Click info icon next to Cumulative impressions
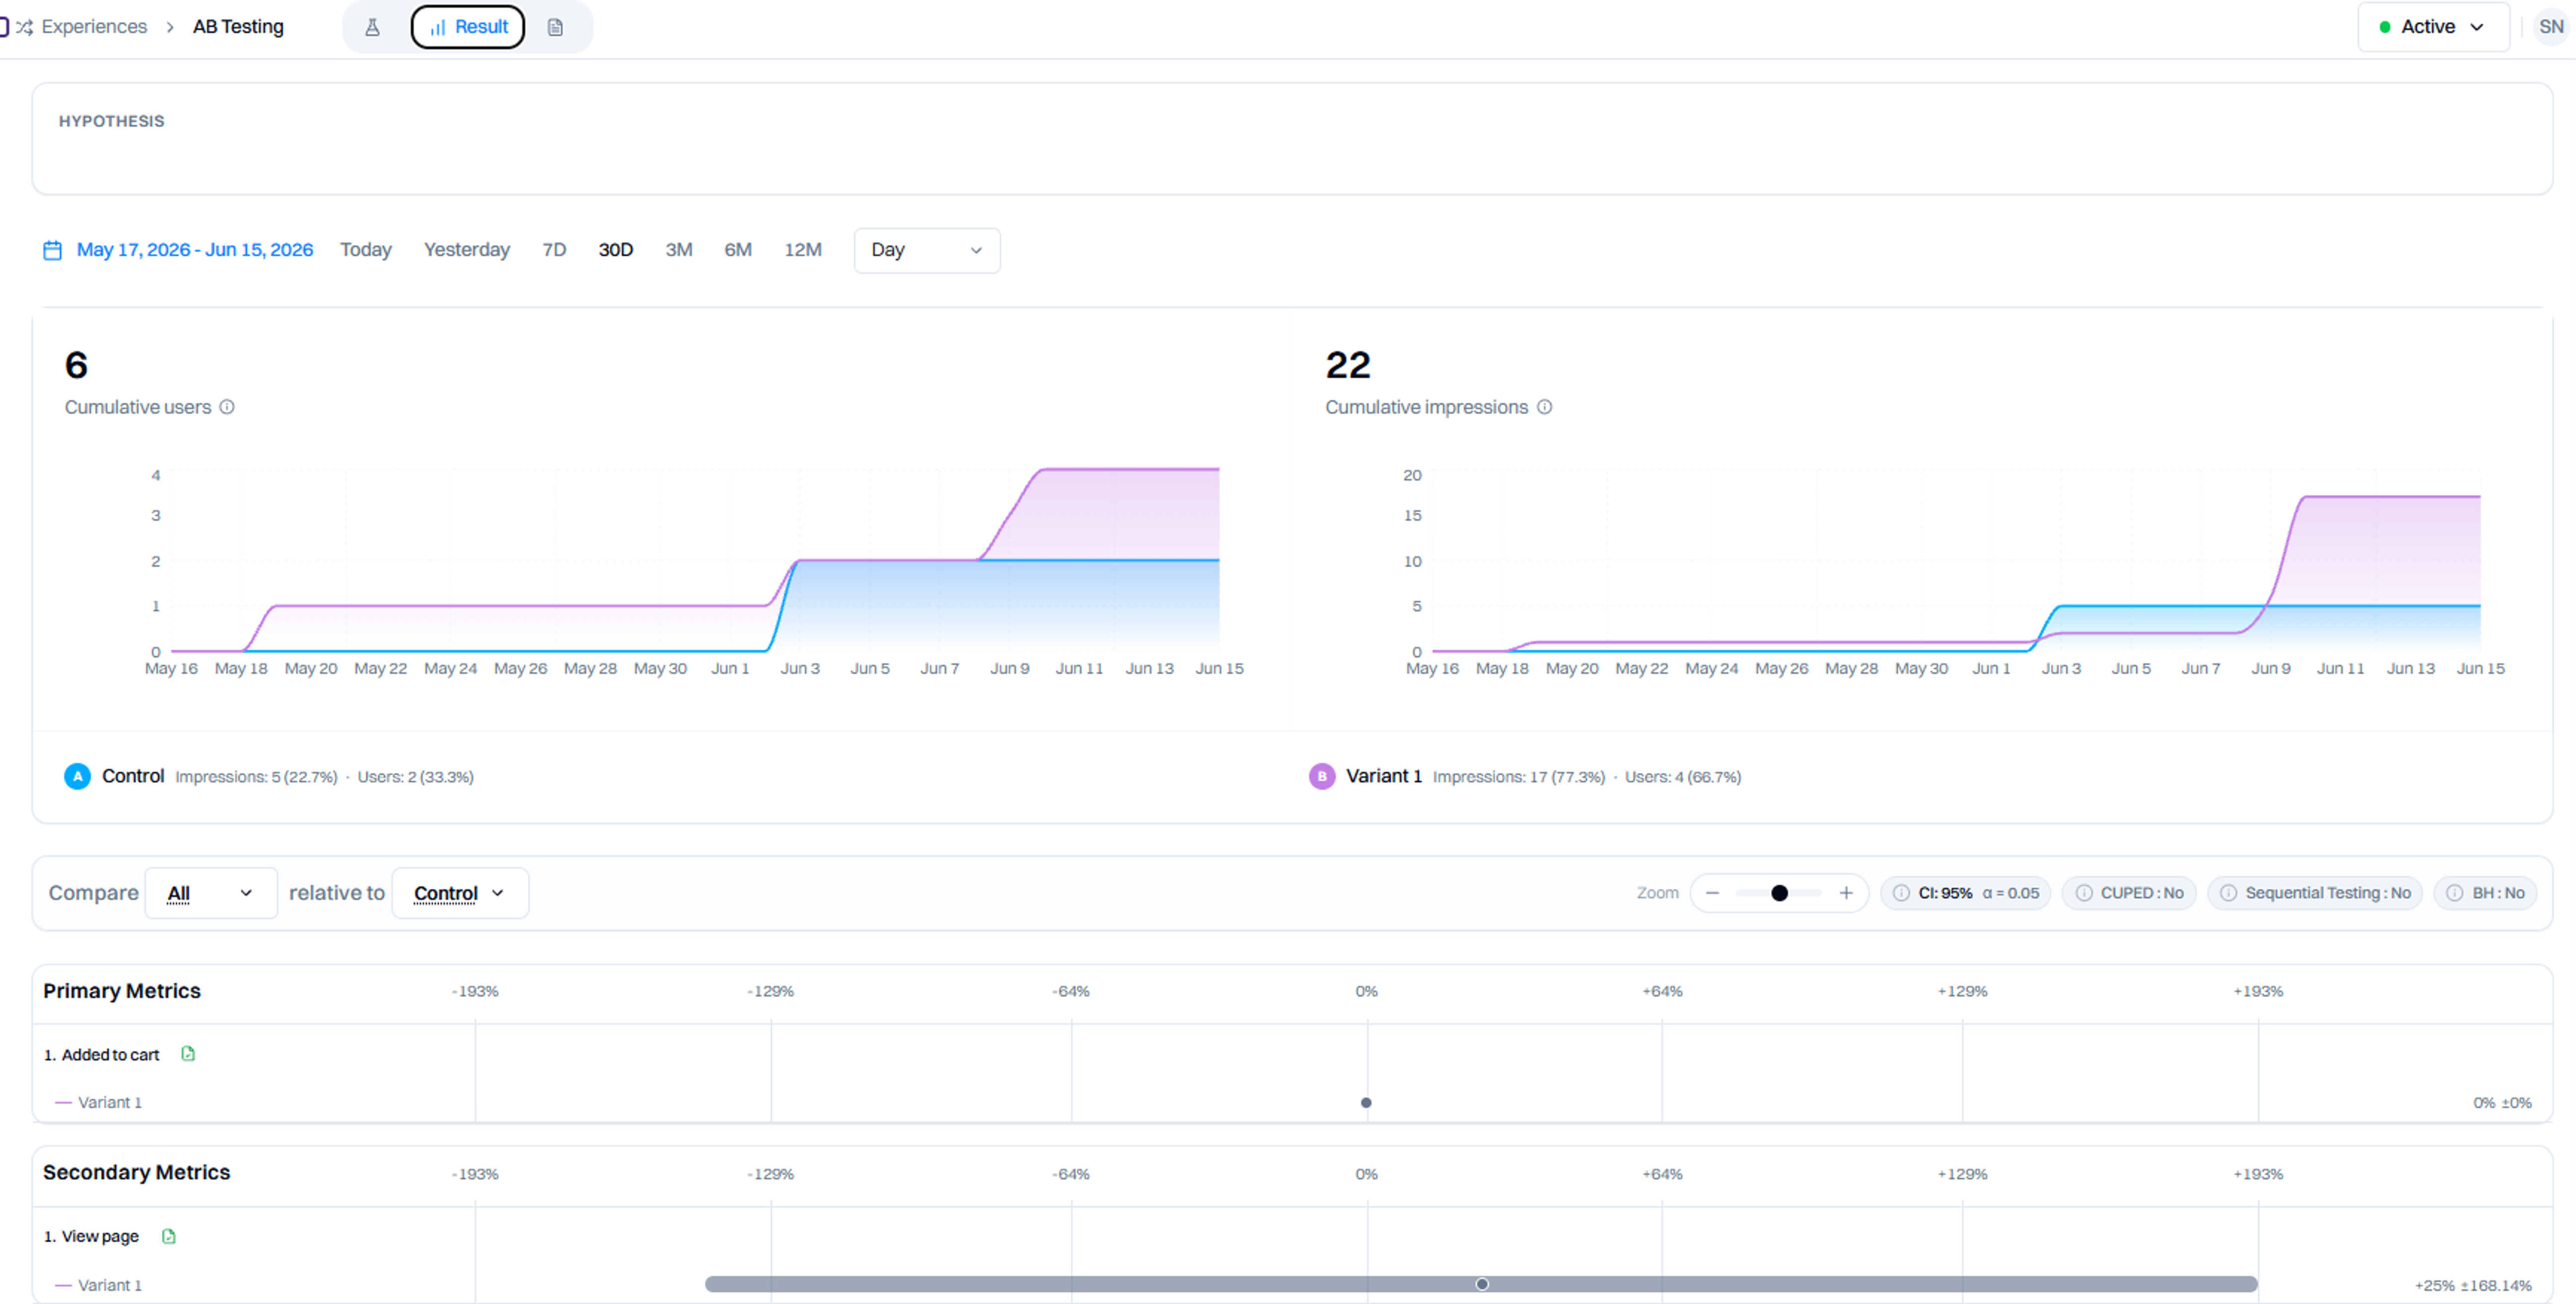 pos(1544,407)
